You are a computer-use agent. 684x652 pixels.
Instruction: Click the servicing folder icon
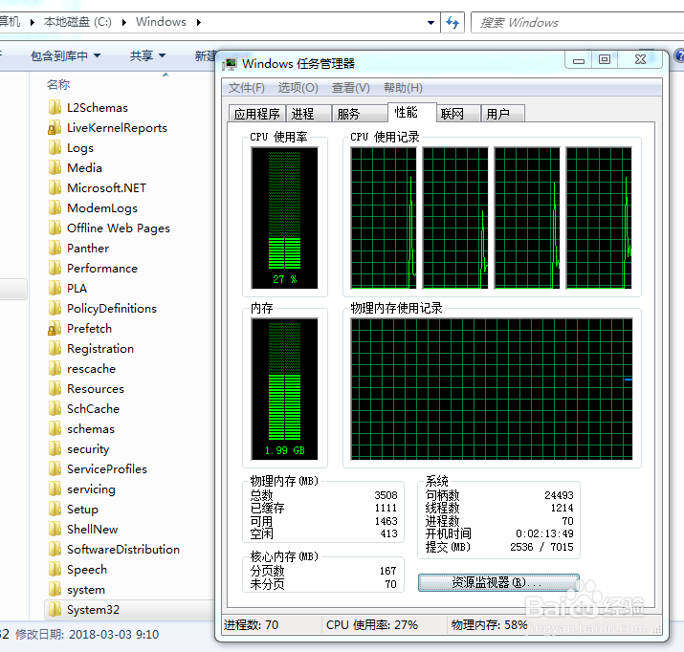55,489
